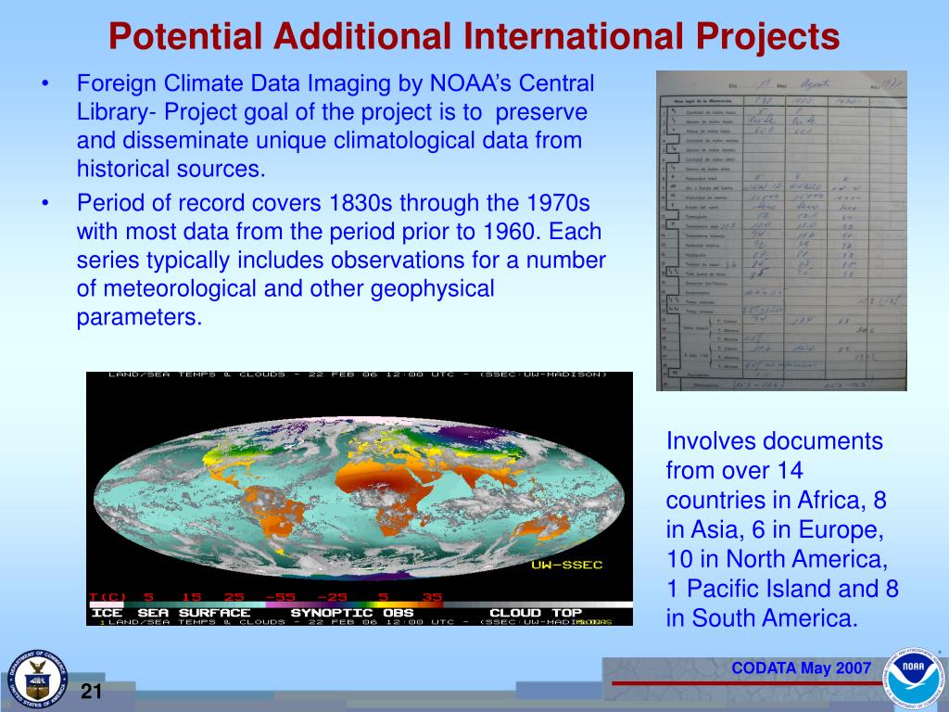Click the 'CODATA May 2007' footer text
Image resolution: width=949 pixels, height=712 pixels.
[801, 668]
